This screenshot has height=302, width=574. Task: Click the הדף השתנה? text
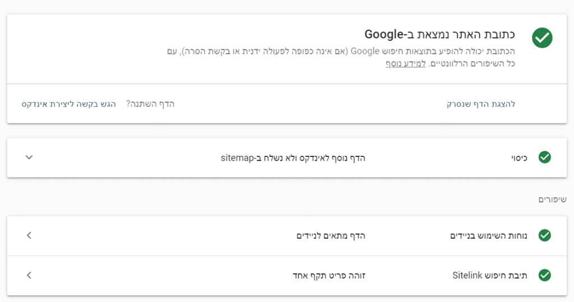click(x=150, y=104)
